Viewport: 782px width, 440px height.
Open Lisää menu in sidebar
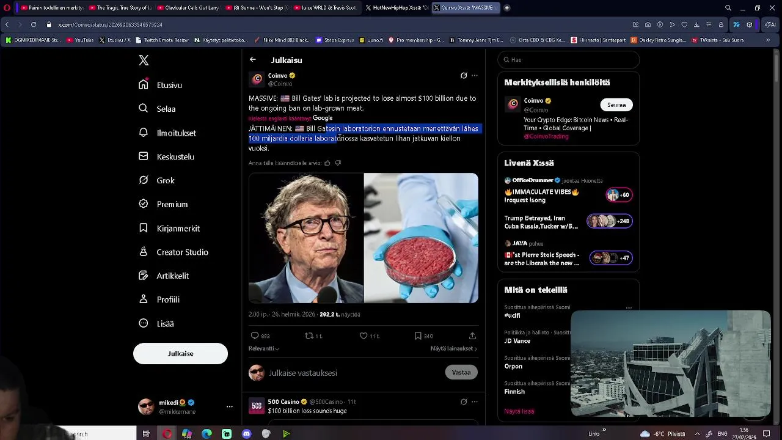tap(157, 323)
